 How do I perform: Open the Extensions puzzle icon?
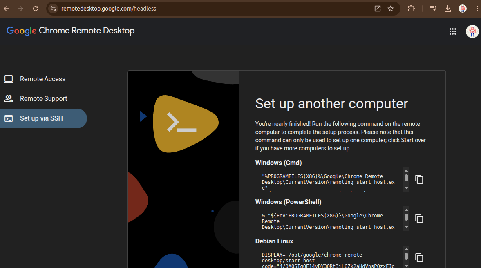411,9
